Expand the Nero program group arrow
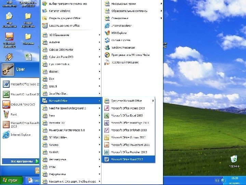The width and height of the screenshot is (246, 185). (99, 115)
